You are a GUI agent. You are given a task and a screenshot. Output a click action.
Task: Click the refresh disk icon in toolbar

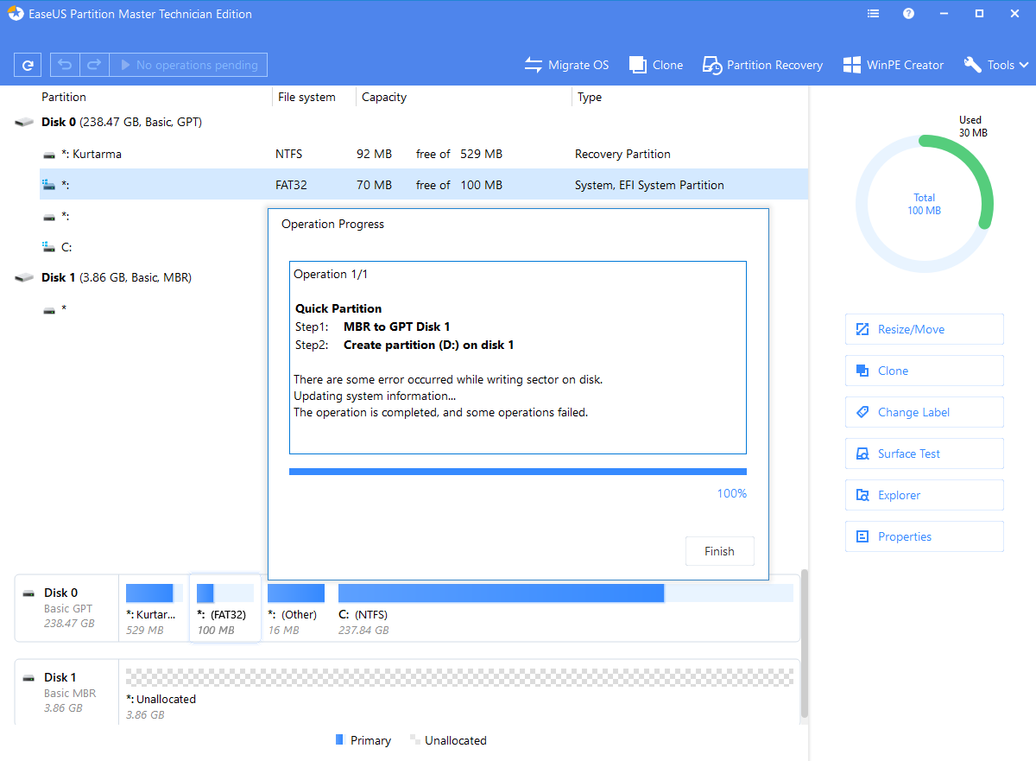(28, 65)
